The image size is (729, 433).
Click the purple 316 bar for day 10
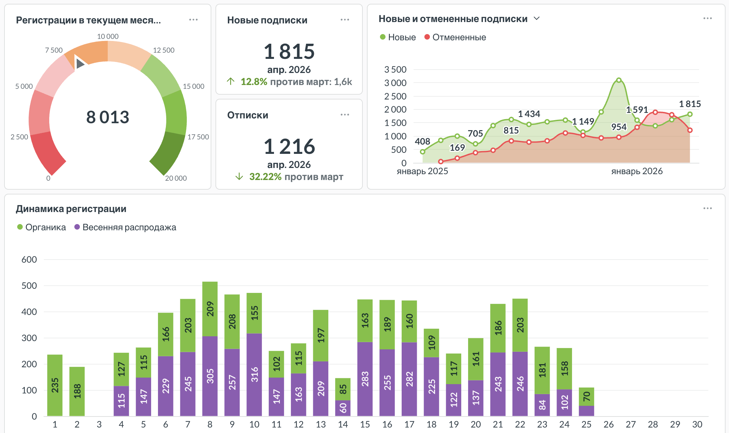coord(254,374)
